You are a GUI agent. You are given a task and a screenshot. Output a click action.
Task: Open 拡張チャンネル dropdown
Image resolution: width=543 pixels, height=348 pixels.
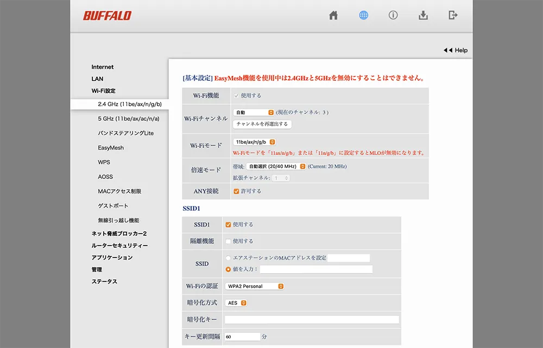[281, 178]
